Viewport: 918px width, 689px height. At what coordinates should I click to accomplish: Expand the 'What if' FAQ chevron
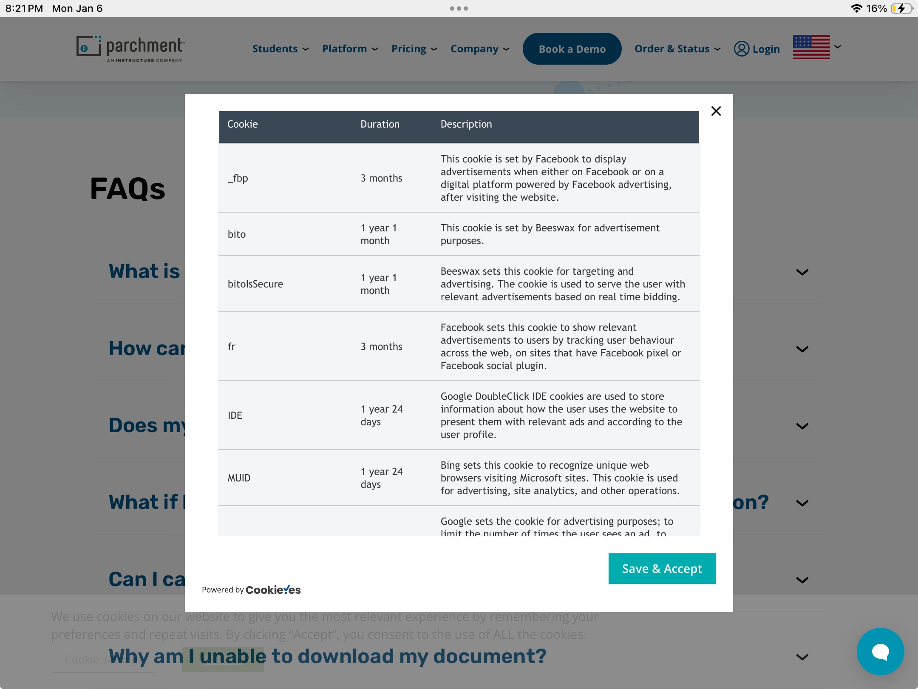coord(802,503)
